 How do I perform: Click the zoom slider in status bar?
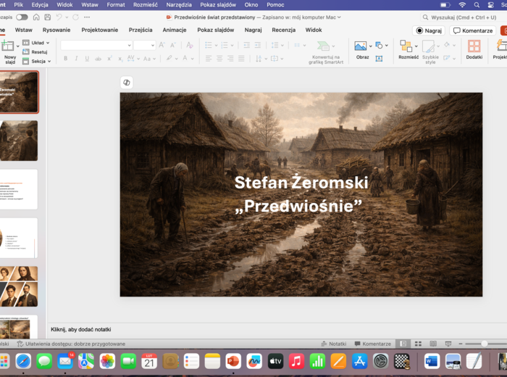pyautogui.click(x=484, y=344)
